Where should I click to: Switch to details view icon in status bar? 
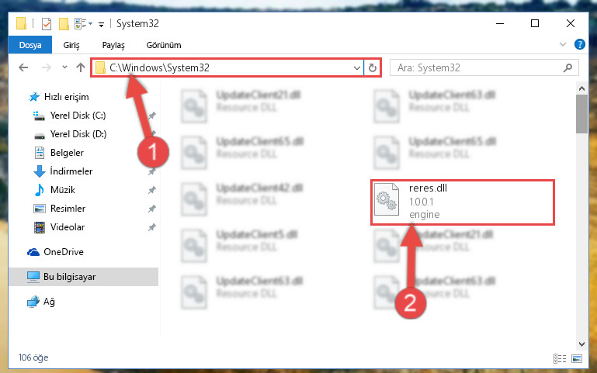click(559, 358)
